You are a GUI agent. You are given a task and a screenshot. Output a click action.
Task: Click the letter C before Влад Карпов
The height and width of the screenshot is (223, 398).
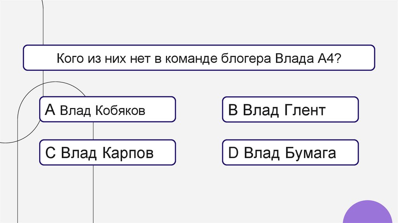tap(51, 153)
